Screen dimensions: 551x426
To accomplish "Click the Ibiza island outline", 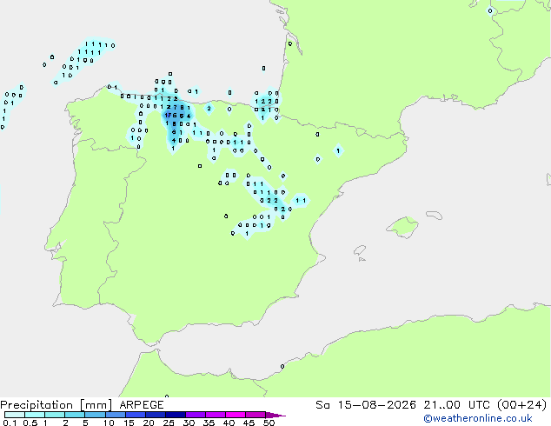I will tap(360, 250).
